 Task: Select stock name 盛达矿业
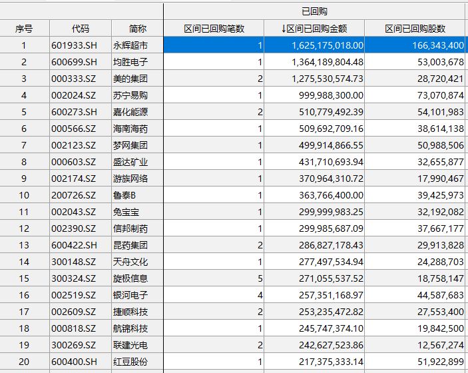pyautogui.click(x=130, y=162)
